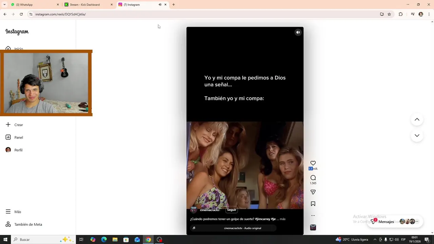Go to next reel with down chevron
434x244 pixels.
point(417,136)
